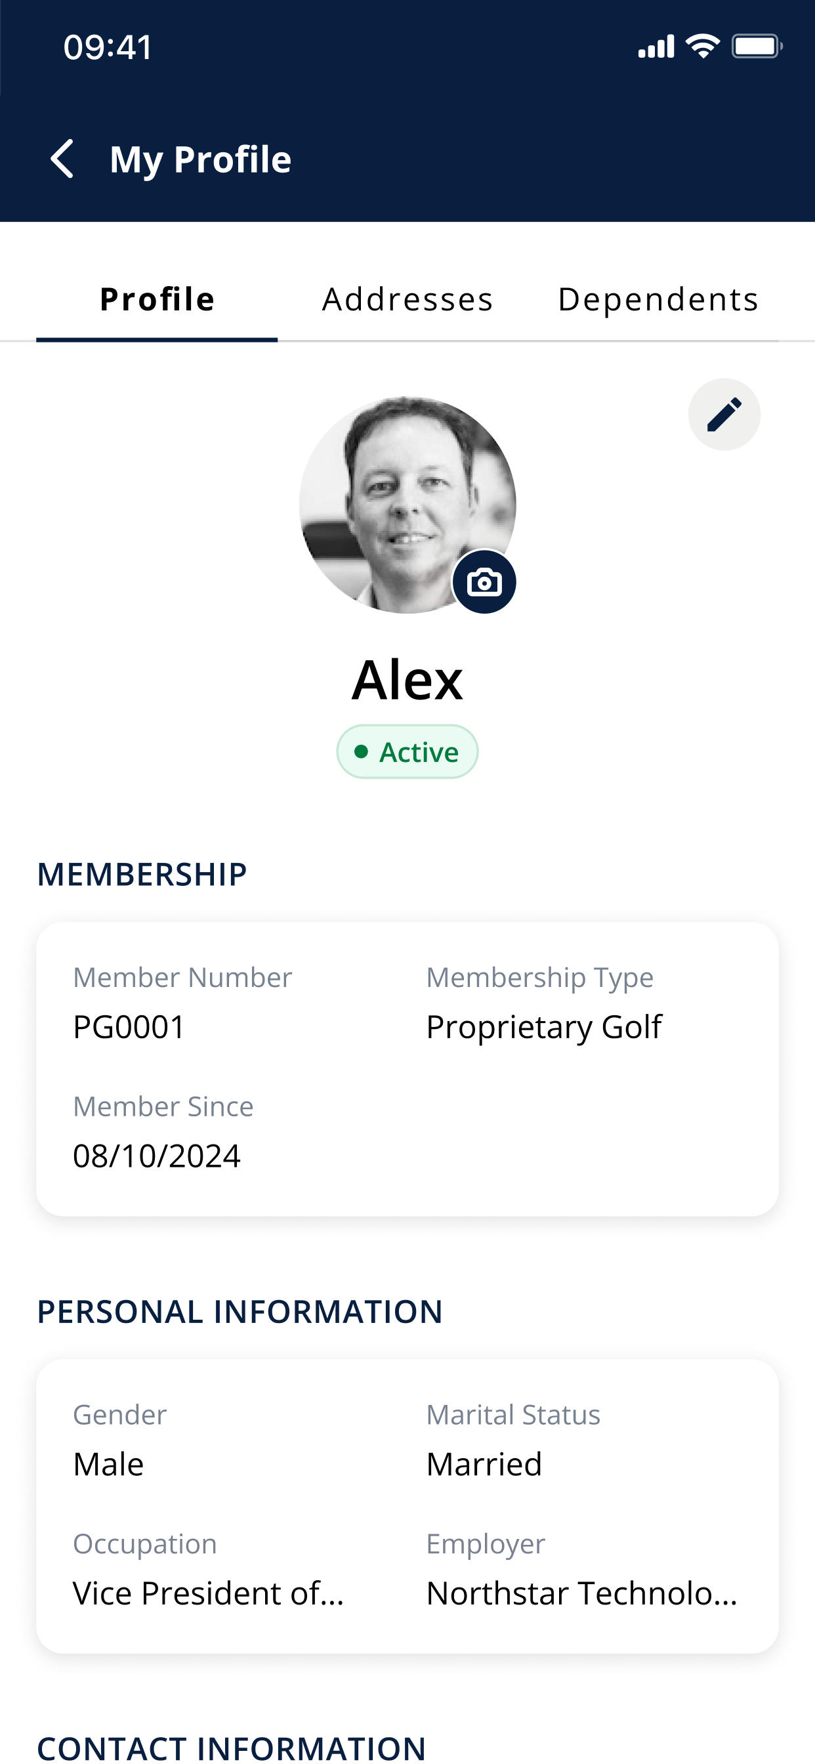
Task: Tap the Married marital status value
Action: (x=484, y=1464)
